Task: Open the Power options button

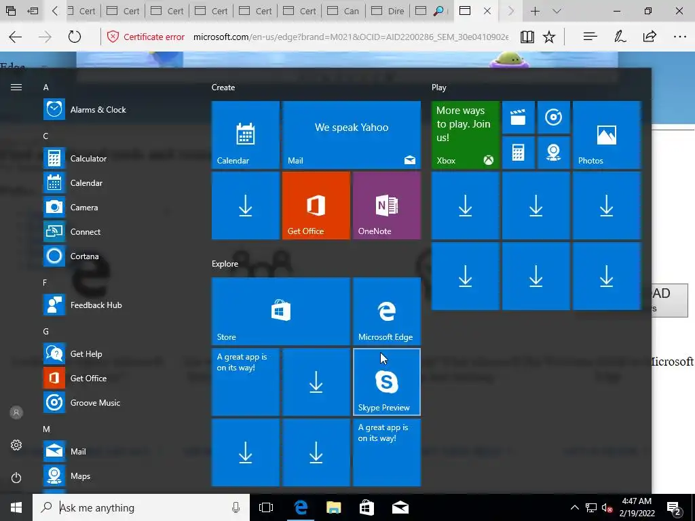Action: pos(16,478)
